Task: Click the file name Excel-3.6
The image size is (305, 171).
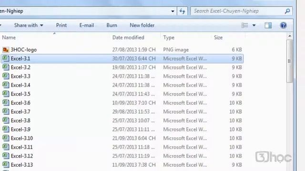Action: coord(20,103)
